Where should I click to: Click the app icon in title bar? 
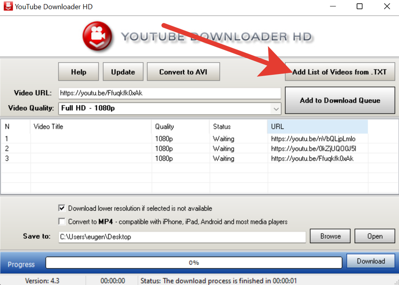(7, 6)
